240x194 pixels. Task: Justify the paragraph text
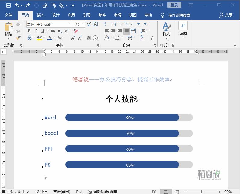(x=126, y=31)
